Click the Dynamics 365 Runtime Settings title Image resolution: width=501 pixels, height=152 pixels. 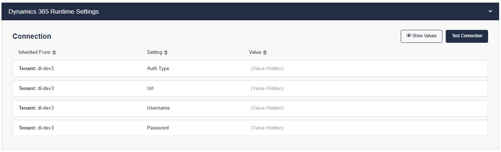pos(54,11)
